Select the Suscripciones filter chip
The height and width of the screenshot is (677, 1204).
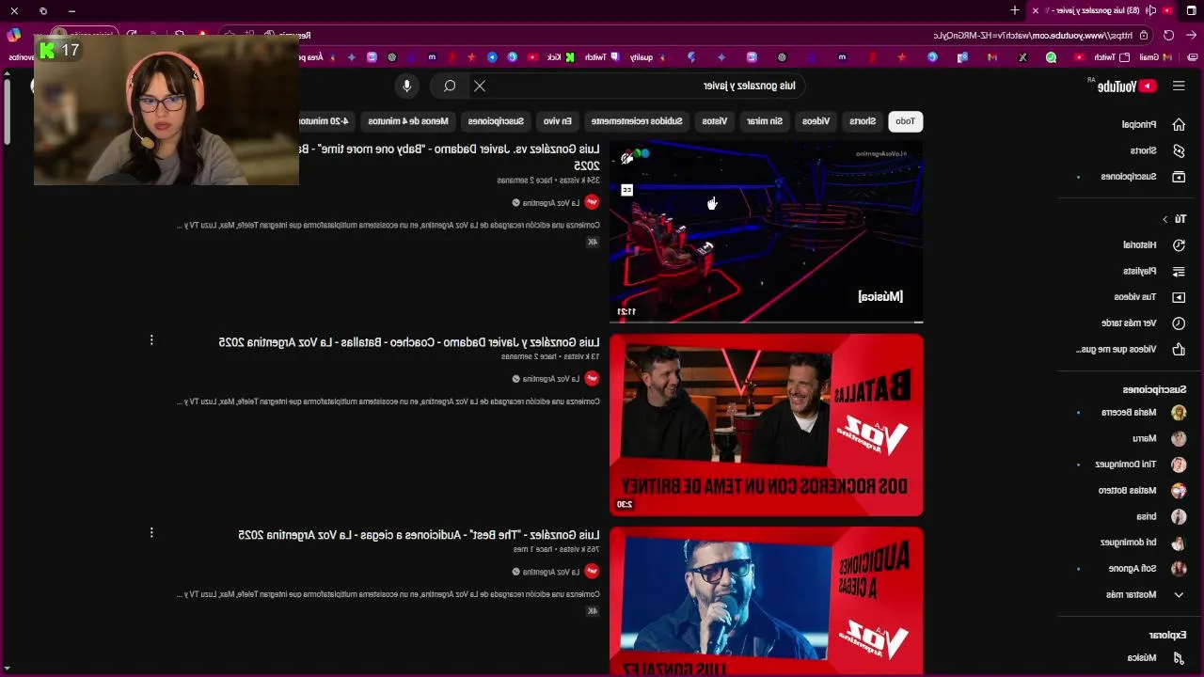click(496, 121)
